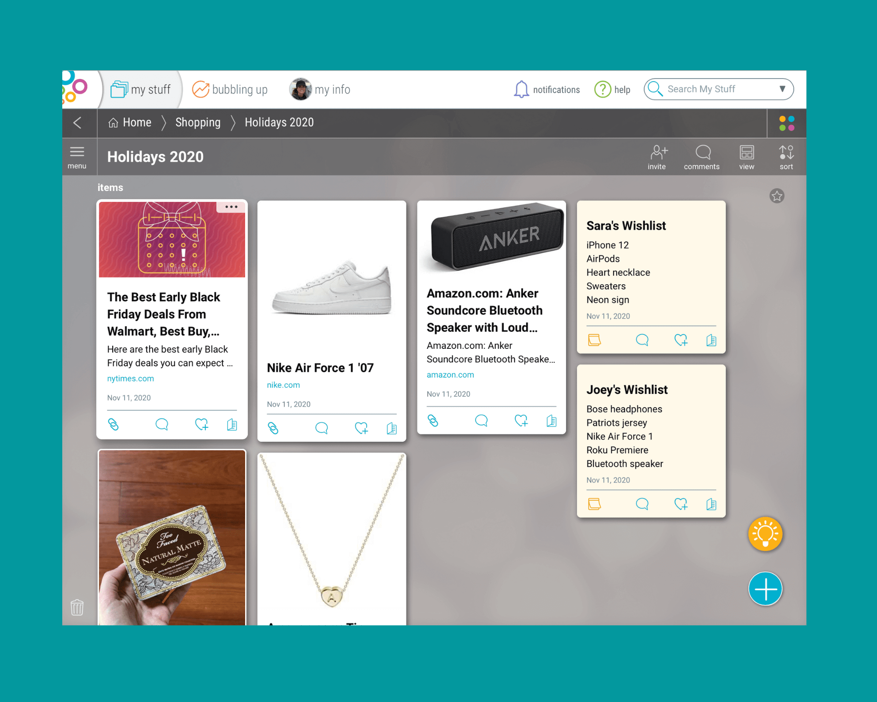Open the gold heart necklace image
877x702 pixels.
coord(332,531)
